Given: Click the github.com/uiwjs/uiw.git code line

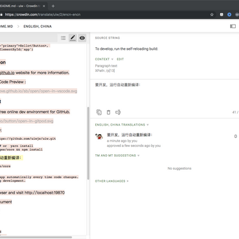Looking at the screenshot, I should (x=28, y=139).
